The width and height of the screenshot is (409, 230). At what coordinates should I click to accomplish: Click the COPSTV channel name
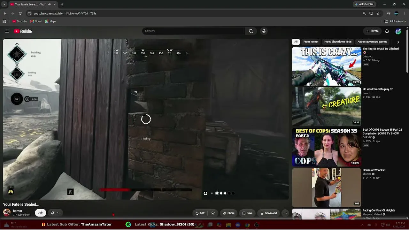click(367, 137)
